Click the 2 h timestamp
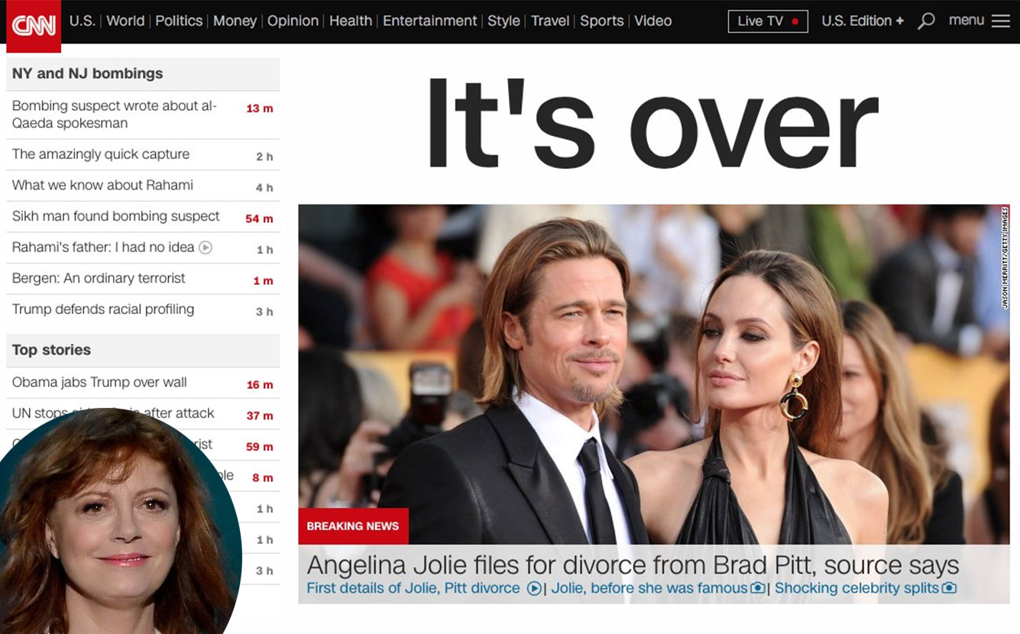The image size is (1020, 634). (264, 157)
